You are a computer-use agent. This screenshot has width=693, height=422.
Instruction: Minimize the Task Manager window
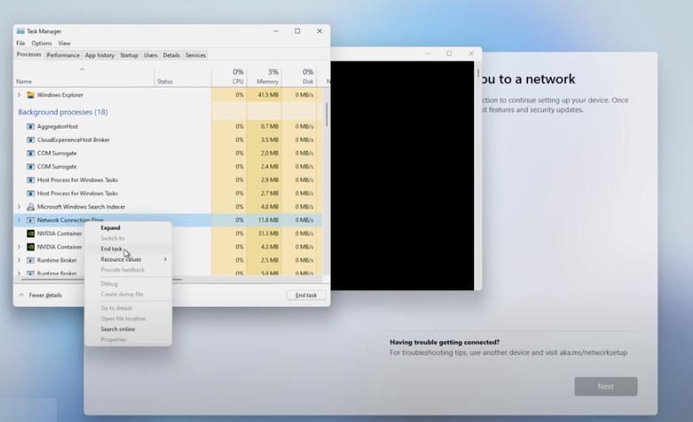pos(276,31)
